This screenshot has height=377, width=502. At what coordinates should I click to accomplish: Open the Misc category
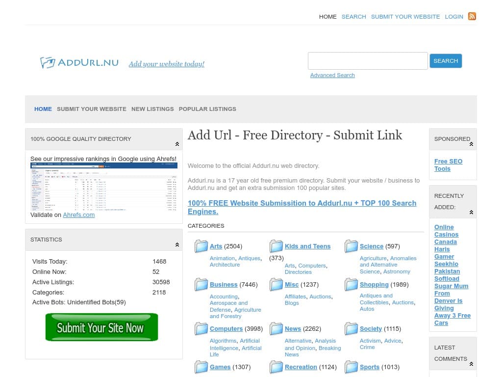point(292,284)
